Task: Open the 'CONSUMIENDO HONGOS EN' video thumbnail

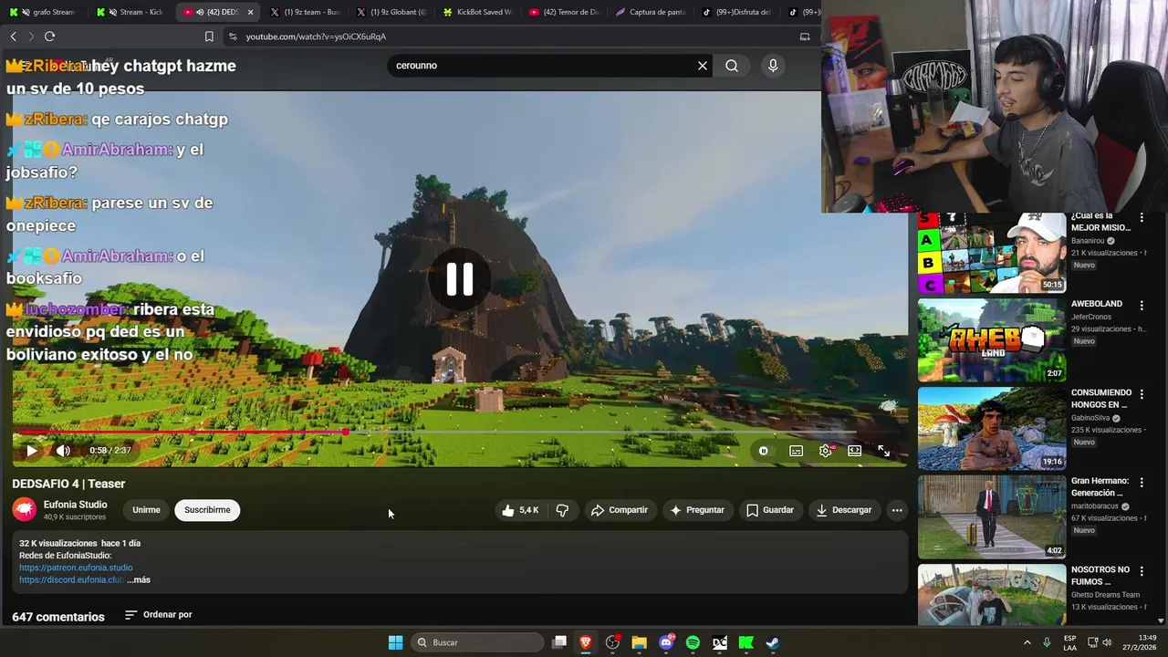Action: (x=992, y=429)
